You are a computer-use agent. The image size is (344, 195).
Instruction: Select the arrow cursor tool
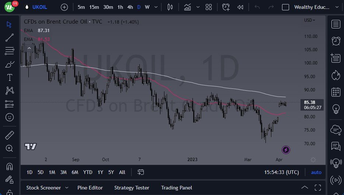pos(9,24)
